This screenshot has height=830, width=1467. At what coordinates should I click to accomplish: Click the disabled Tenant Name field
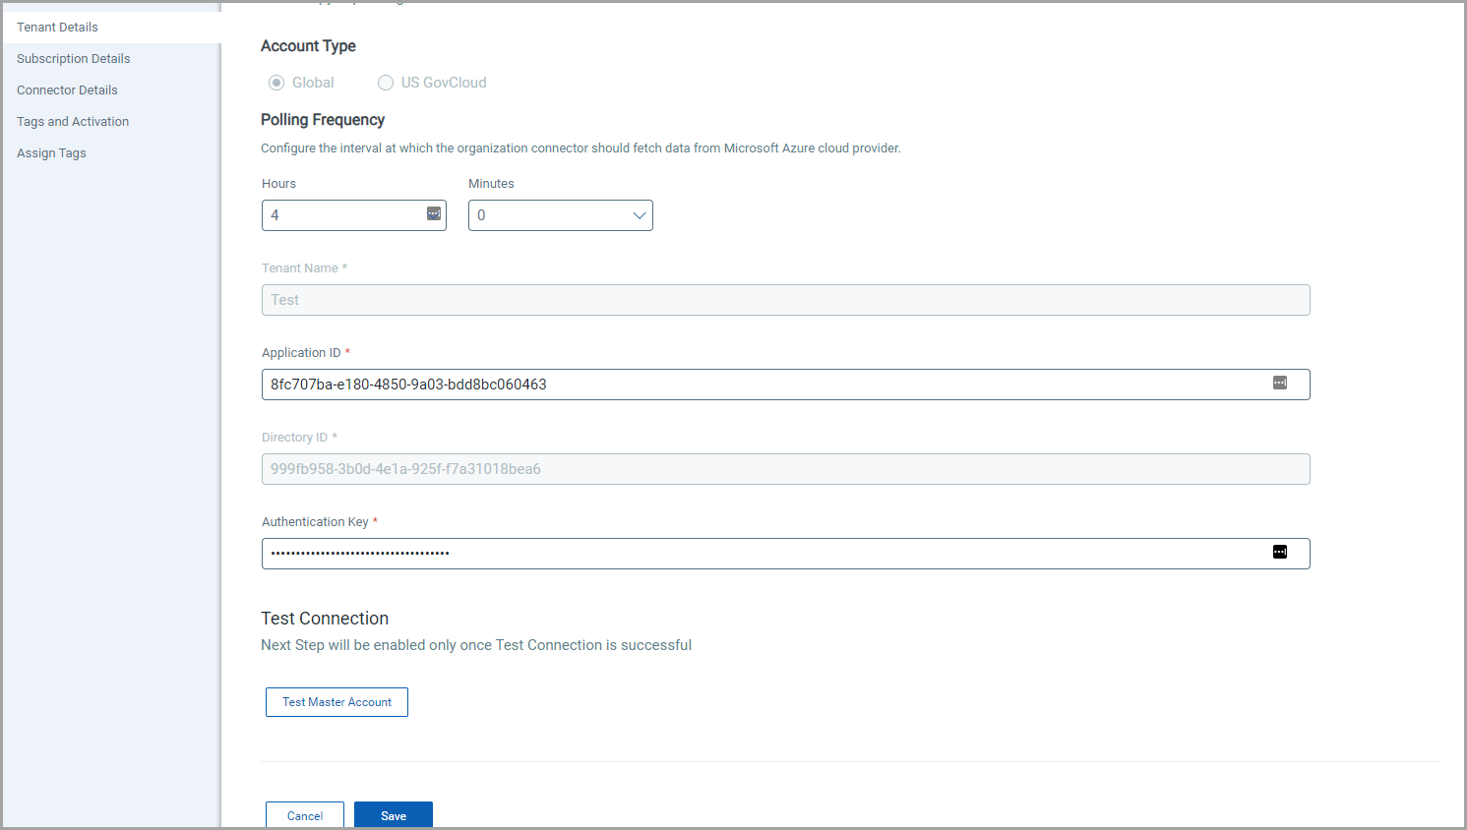(x=785, y=300)
